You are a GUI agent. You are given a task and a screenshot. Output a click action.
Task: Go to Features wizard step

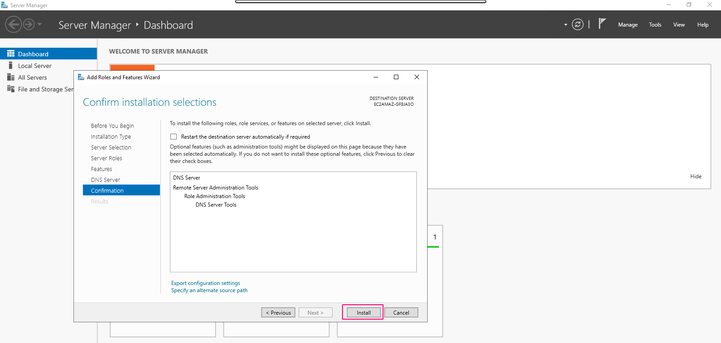point(101,169)
